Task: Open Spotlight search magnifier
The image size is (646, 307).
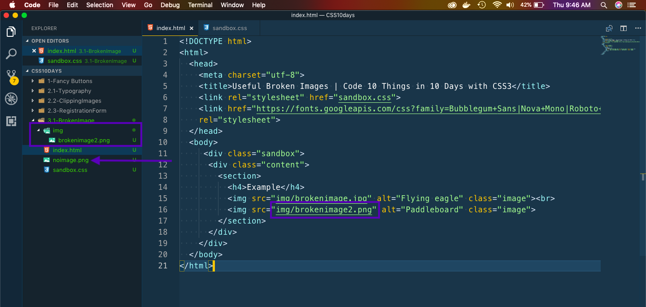Action: [x=604, y=5]
